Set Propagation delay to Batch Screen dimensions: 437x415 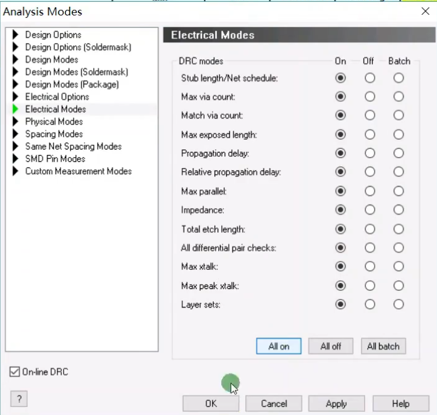(399, 153)
